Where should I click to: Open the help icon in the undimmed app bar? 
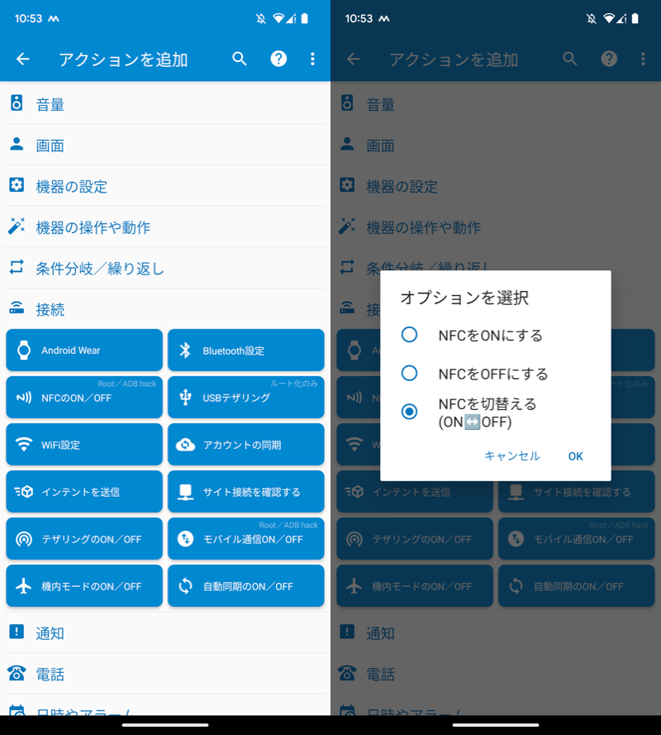click(279, 59)
